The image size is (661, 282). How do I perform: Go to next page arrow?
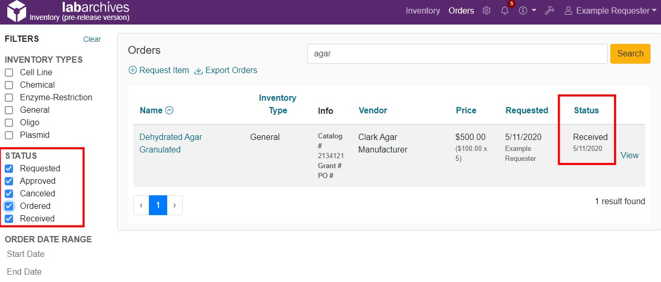(175, 206)
